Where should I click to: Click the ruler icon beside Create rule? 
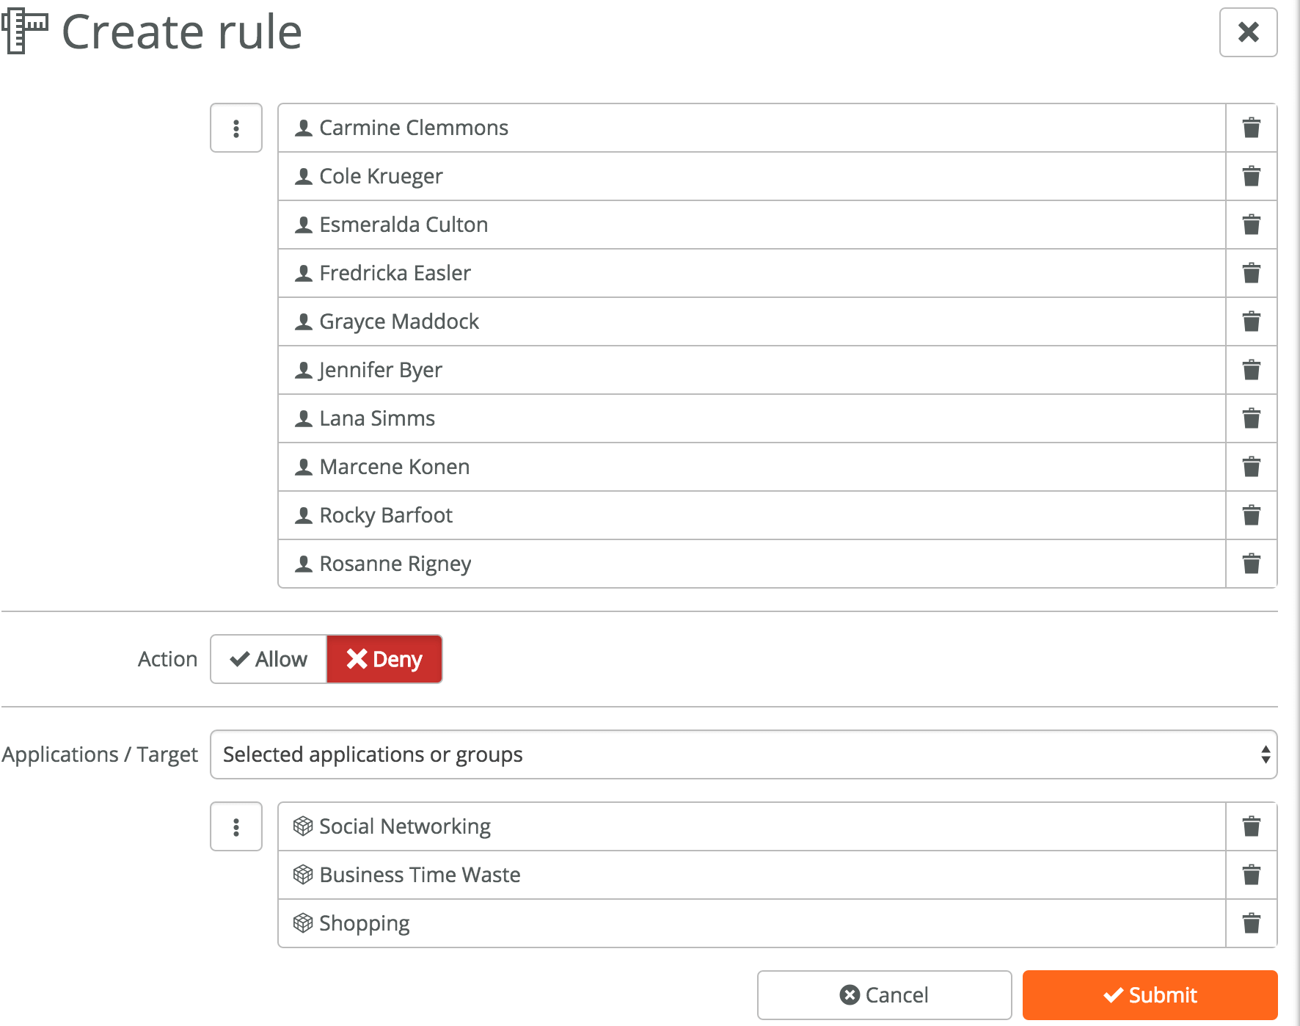[25, 32]
